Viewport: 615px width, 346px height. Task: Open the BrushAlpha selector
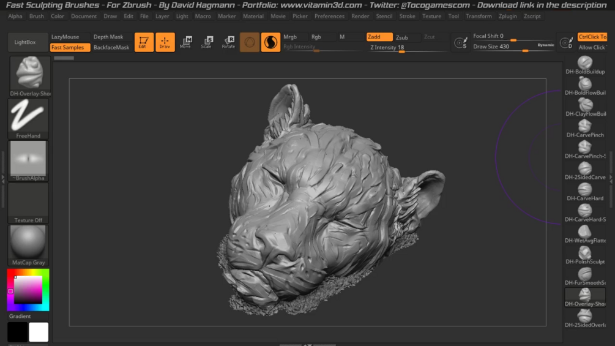28,160
